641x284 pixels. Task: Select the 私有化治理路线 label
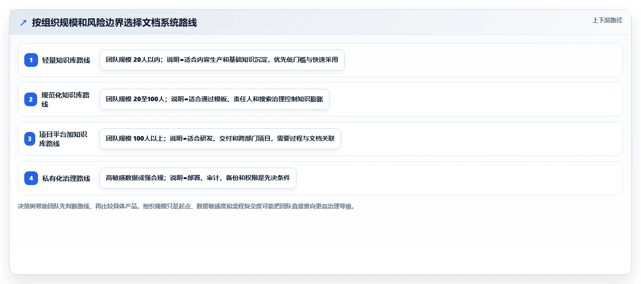tap(66, 178)
